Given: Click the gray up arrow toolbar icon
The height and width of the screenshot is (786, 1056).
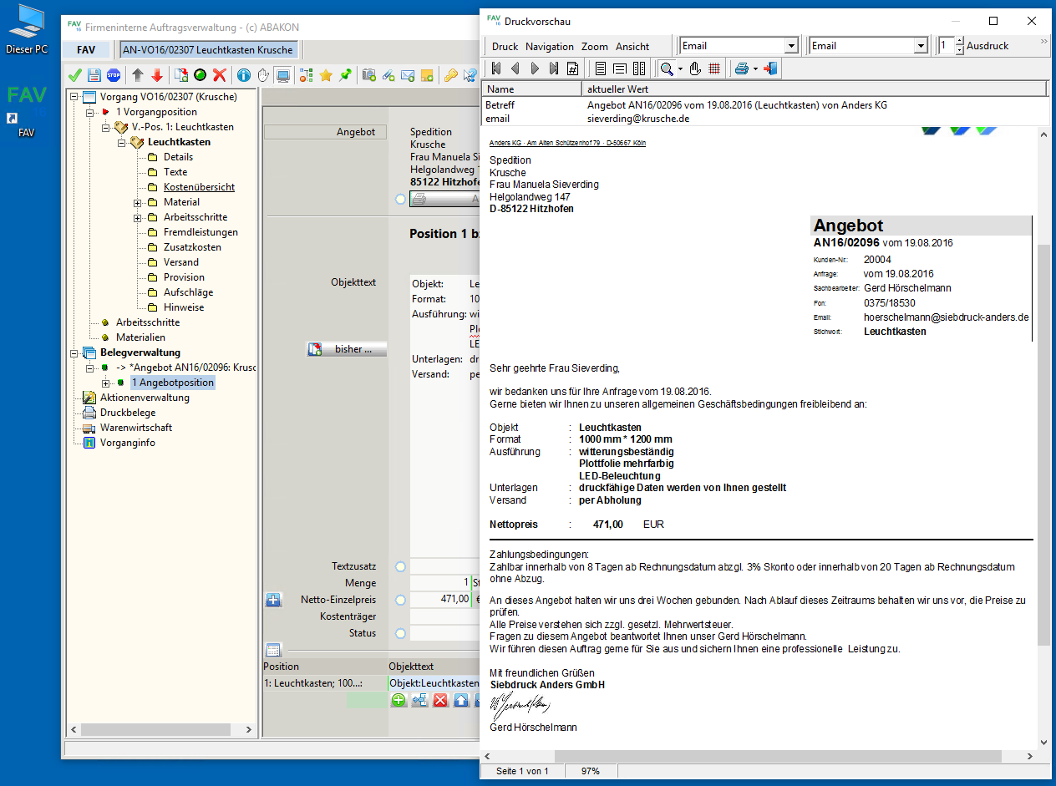Looking at the screenshot, I should 138,76.
